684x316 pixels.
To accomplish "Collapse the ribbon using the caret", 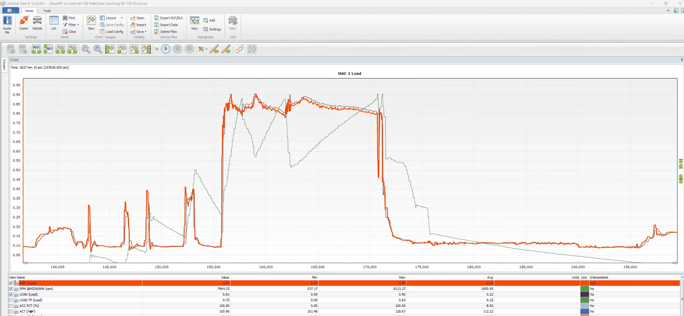I will [x=668, y=11].
